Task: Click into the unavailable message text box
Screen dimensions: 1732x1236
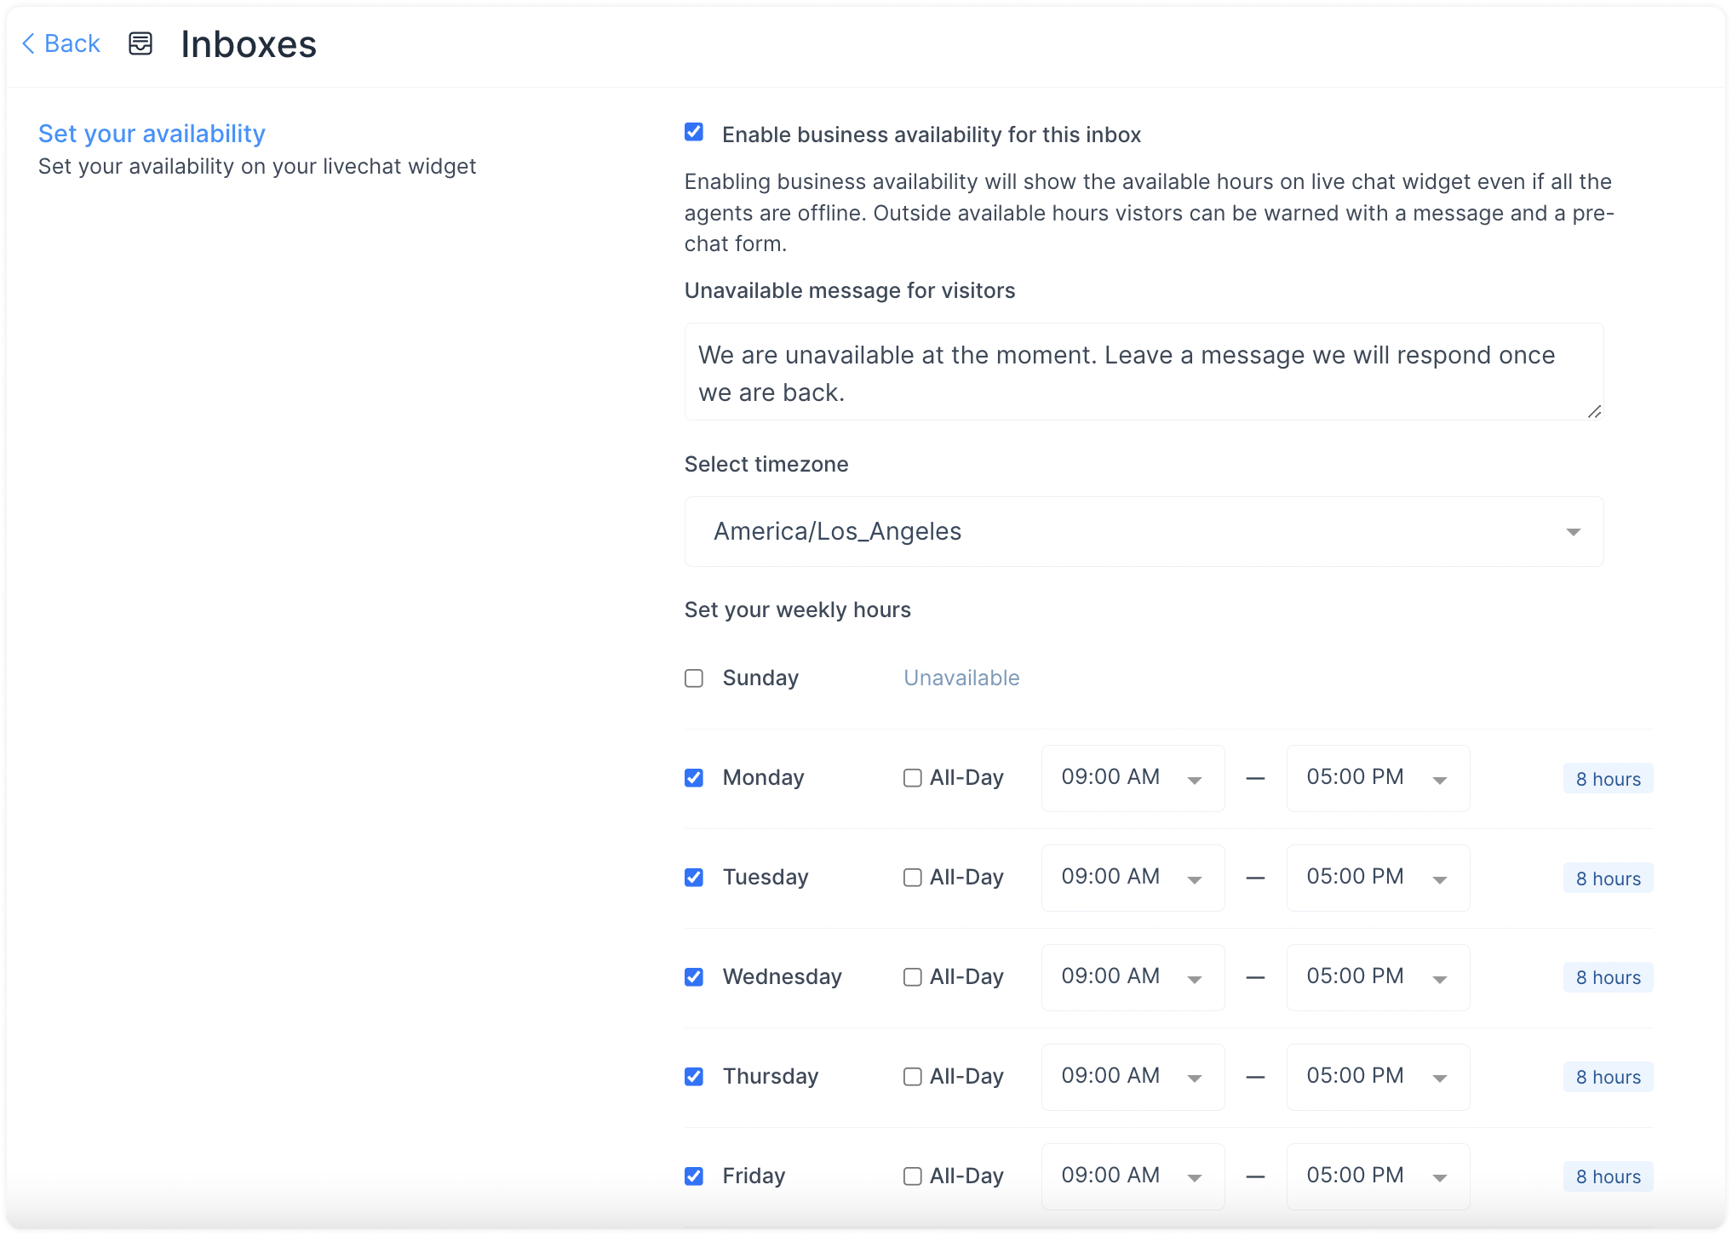Action: click(1144, 372)
